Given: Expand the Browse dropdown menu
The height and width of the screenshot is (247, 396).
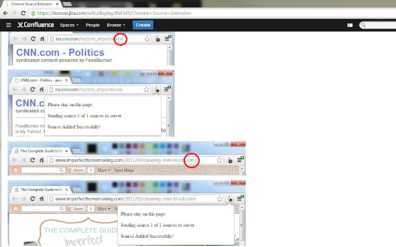Looking at the screenshot, I should [x=116, y=25].
